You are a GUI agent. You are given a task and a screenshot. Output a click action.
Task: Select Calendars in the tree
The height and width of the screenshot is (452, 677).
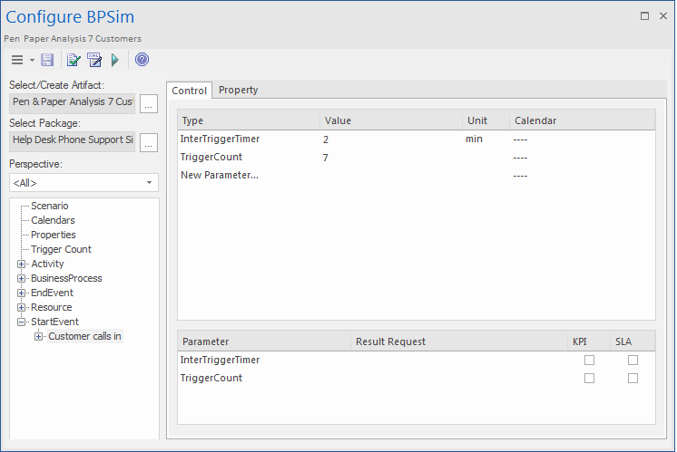point(53,220)
